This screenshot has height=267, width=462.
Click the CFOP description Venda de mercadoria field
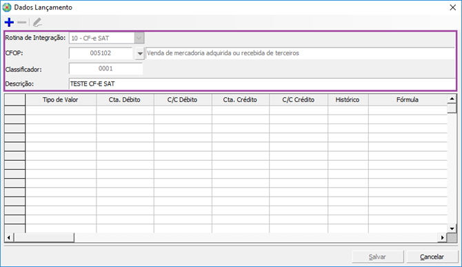click(300, 53)
